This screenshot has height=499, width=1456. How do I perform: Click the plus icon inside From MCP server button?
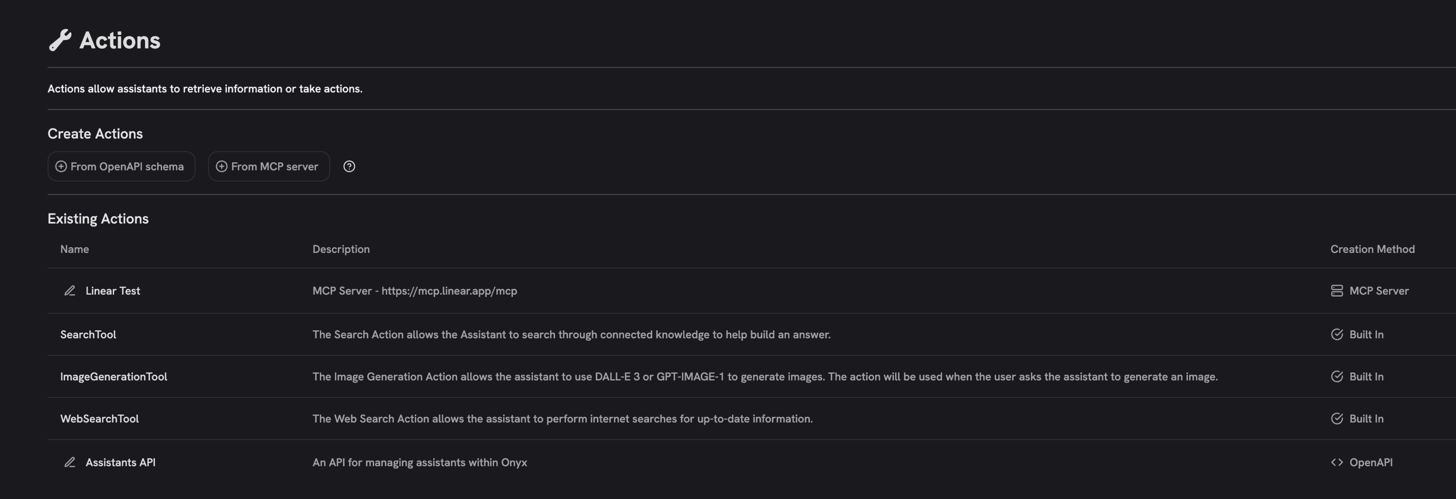[222, 166]
